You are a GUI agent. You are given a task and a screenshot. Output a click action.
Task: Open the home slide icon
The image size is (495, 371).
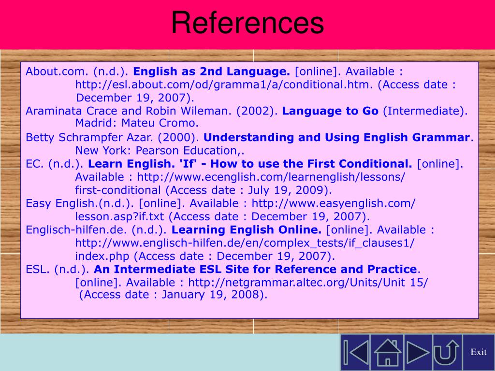tap(387, 352)
